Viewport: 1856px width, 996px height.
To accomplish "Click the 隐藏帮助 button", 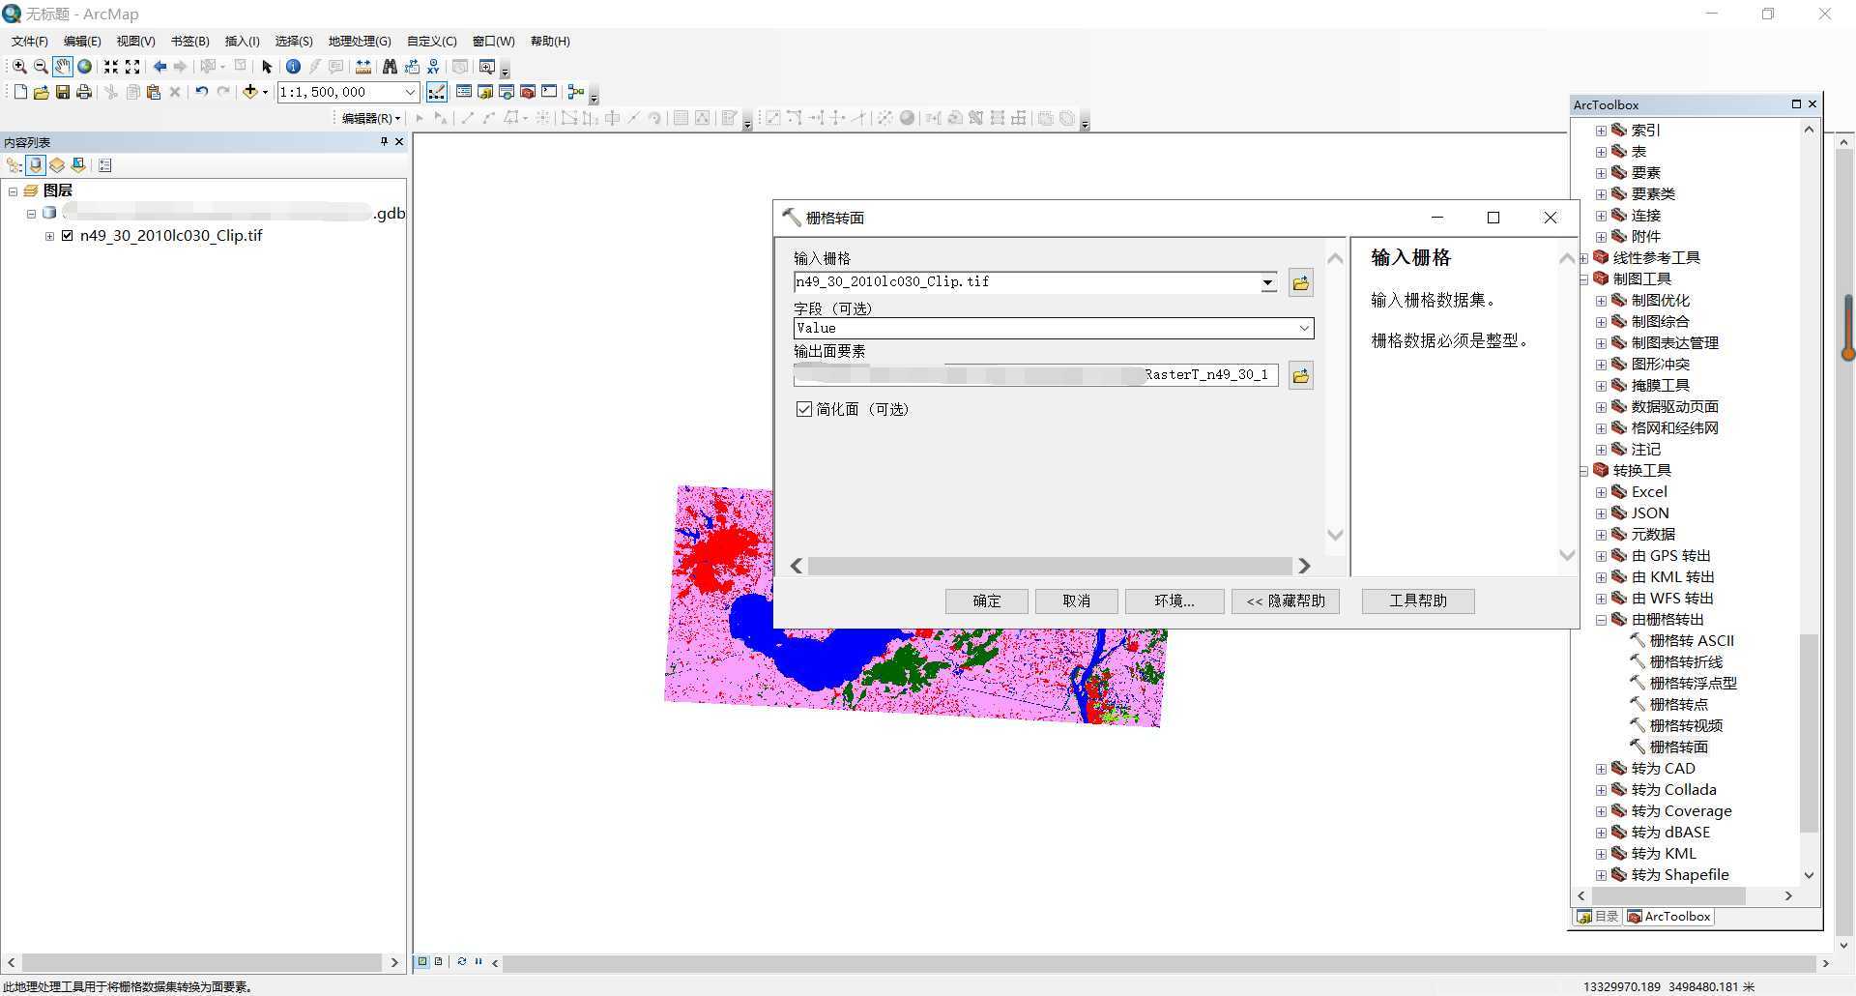I will (x=1285, y=601).
